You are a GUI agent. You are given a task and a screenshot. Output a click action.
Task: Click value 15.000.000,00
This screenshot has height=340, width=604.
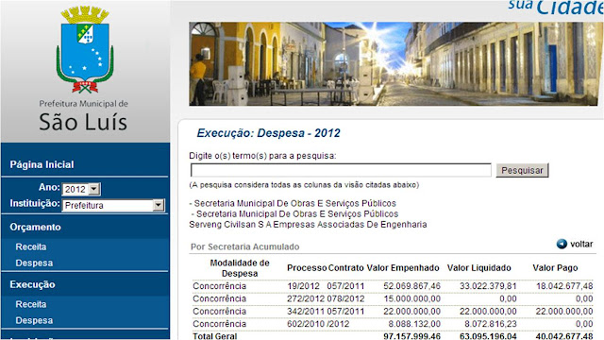(411, 298)
